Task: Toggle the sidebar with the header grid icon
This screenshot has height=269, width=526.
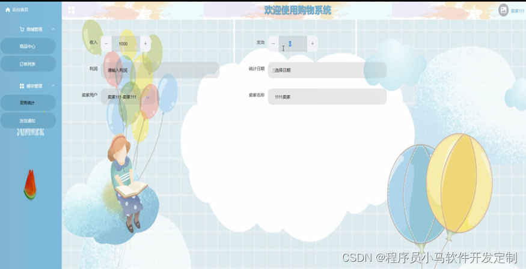Action: (x=71, y=10)
